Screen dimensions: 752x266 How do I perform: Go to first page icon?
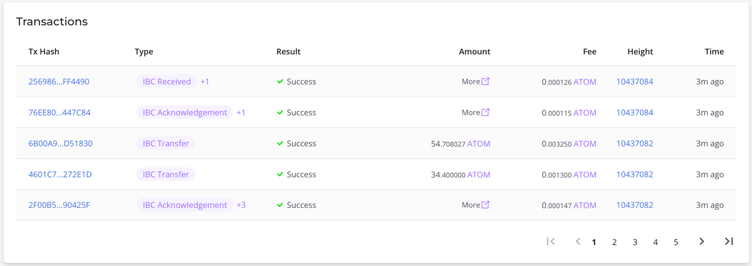click(x=551, y=242)
